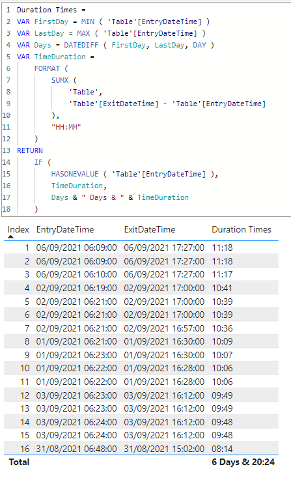Screen dimensions: 291x480
Task: Select entry time 06/09/2021 06:10:00
Action: (x=76, y=274)
